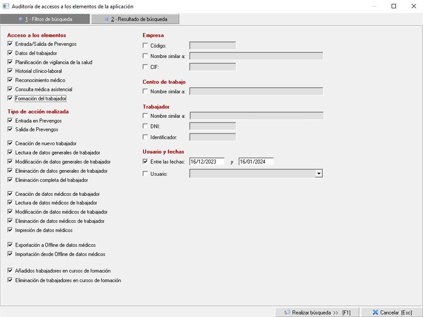Click the X icon on Cancelar button
423x317 pixels.
click(375, 312)
